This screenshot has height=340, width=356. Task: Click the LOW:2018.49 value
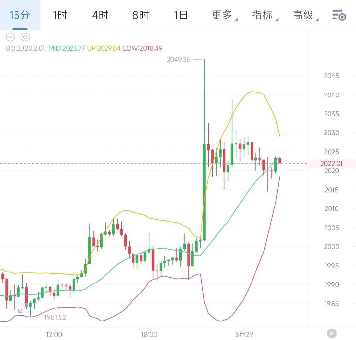coord(143,48)
